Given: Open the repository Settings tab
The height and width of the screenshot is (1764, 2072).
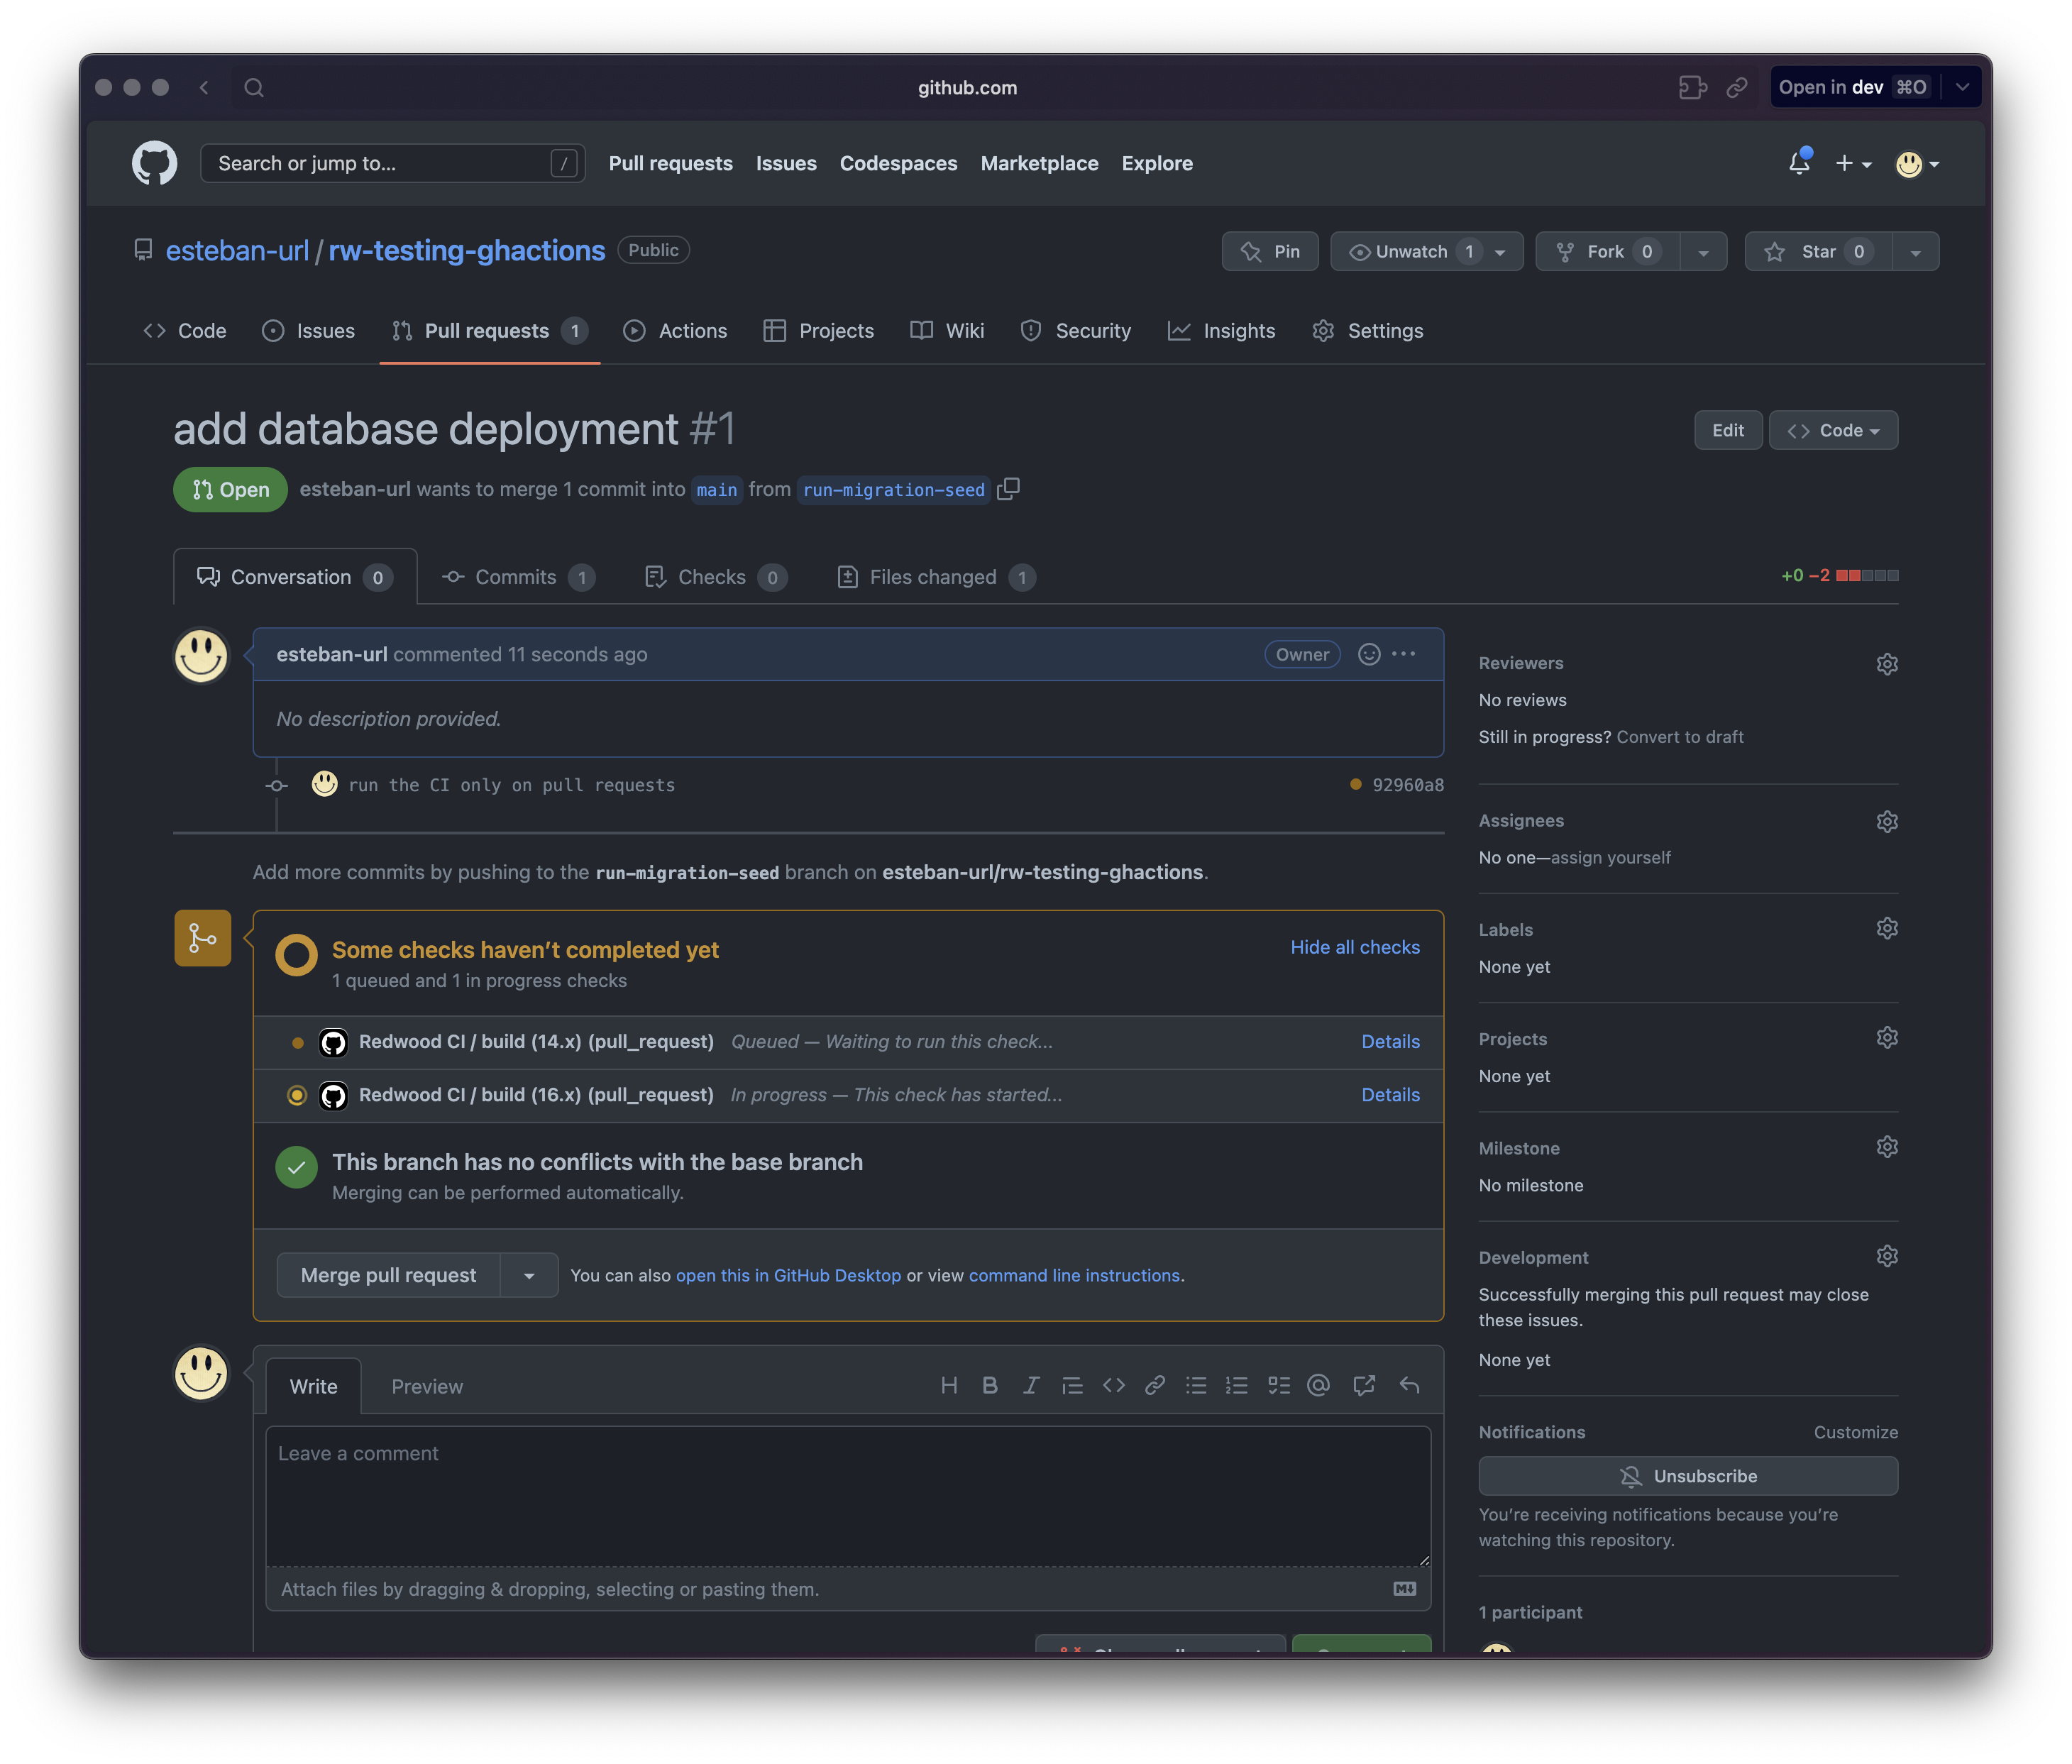Looking at the screenshot, I should pyautogui.click(x=1367, y=331).
